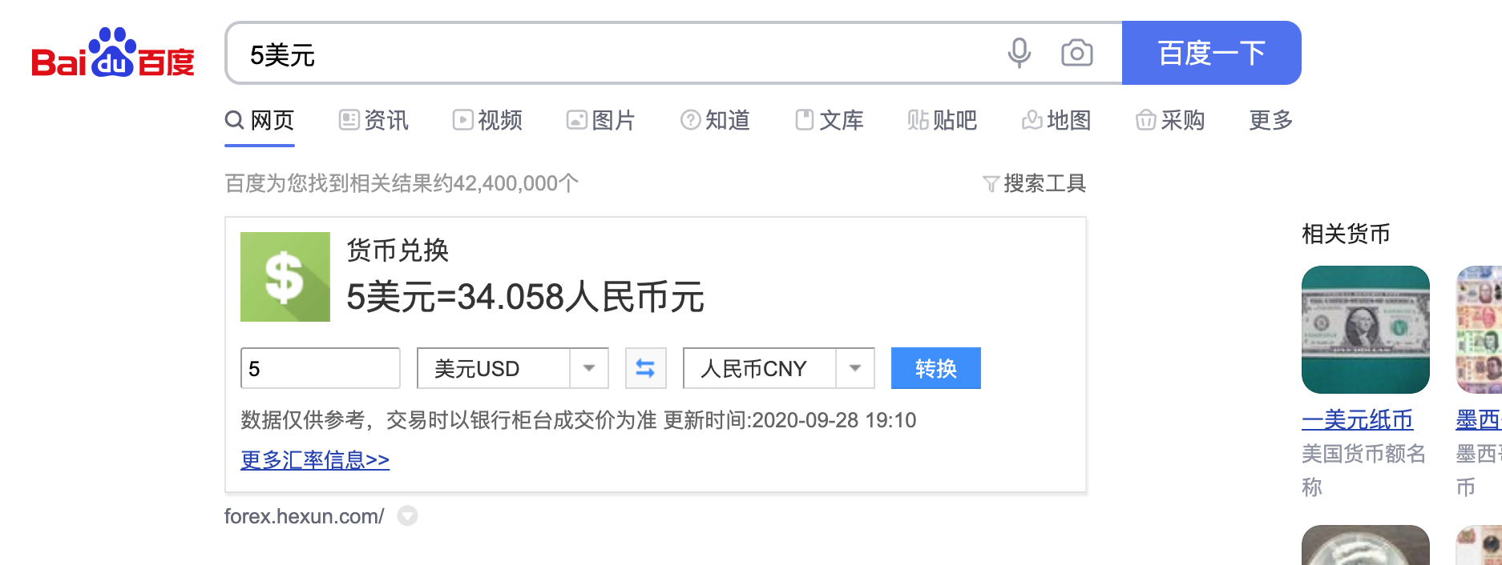The height and width of the screenshot is (565, 1502).
Task: Click the 转换 convert button
Action: tap(935, 368)
